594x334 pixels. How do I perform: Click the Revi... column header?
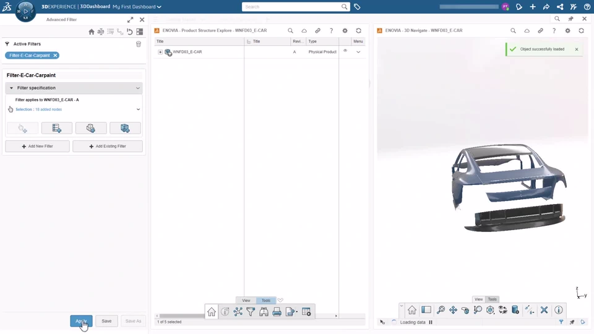[x=298, y=41]
